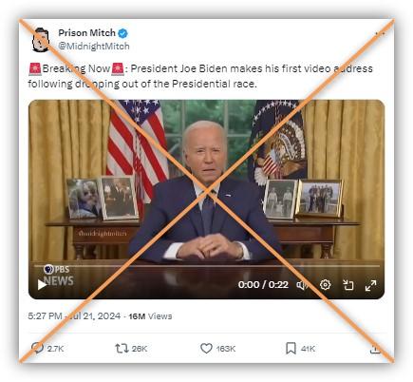Share the tweet using share icon
This screenshot has width=413, height=382.
[x=375, y=349]
